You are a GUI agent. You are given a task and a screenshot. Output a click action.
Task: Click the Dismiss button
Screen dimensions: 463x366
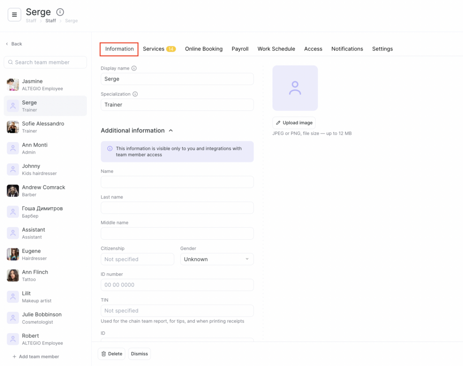139,354
